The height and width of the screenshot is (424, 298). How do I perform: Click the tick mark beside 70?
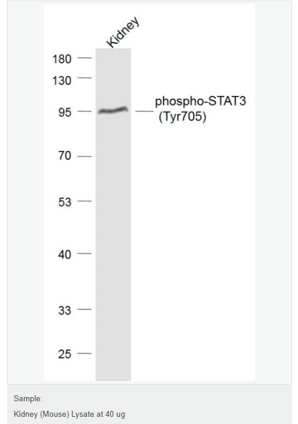85,156
